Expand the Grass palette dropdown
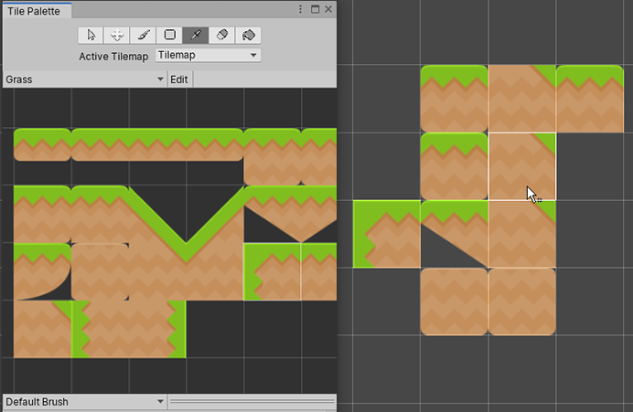 coord(84,79)
